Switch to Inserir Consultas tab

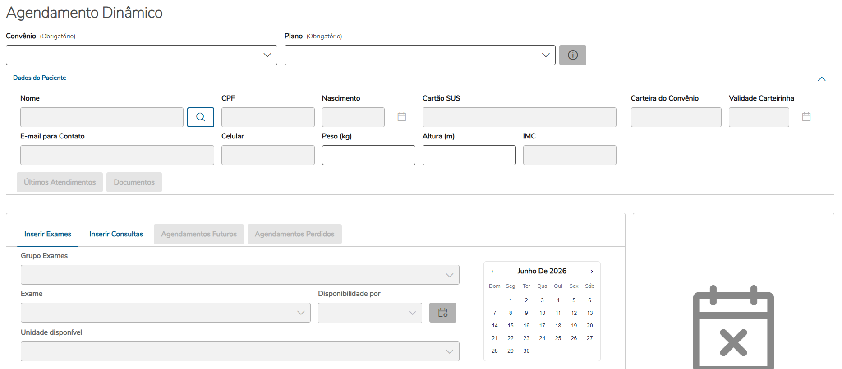(116, 234)
